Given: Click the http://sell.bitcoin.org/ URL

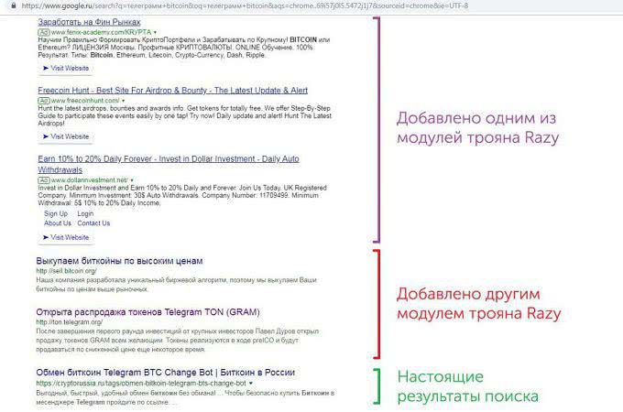Looking at the screenshot, I should pos(66,271).
